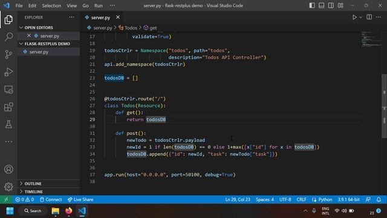Image resolution: width=387 pixels, height=218 pixels.
Task: Split the editor to the right
Action: pos(369,17)
